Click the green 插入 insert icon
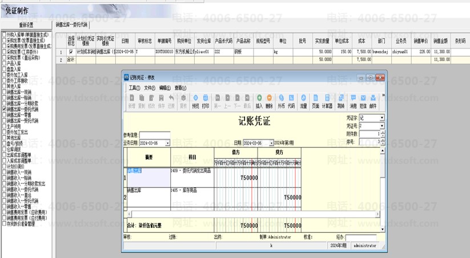 (259, 101)
